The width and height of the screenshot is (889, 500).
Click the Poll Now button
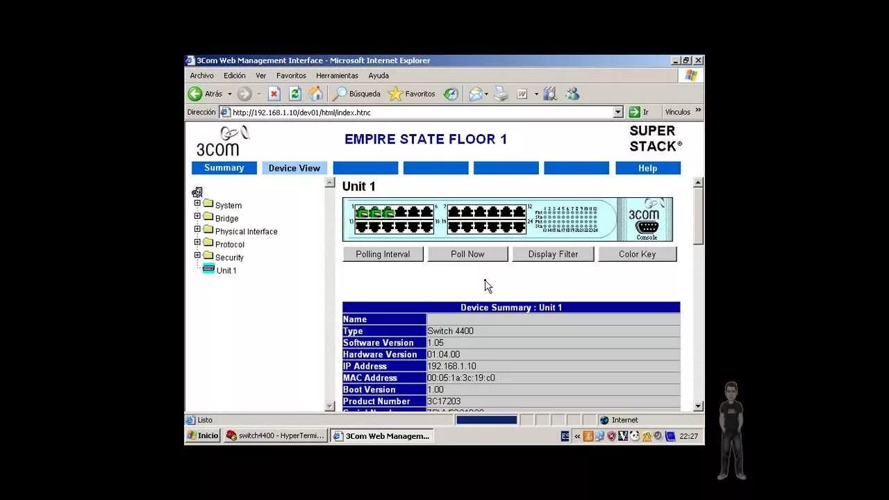tap(468, 254)
